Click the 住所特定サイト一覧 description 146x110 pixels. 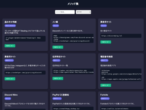[60, 65]
